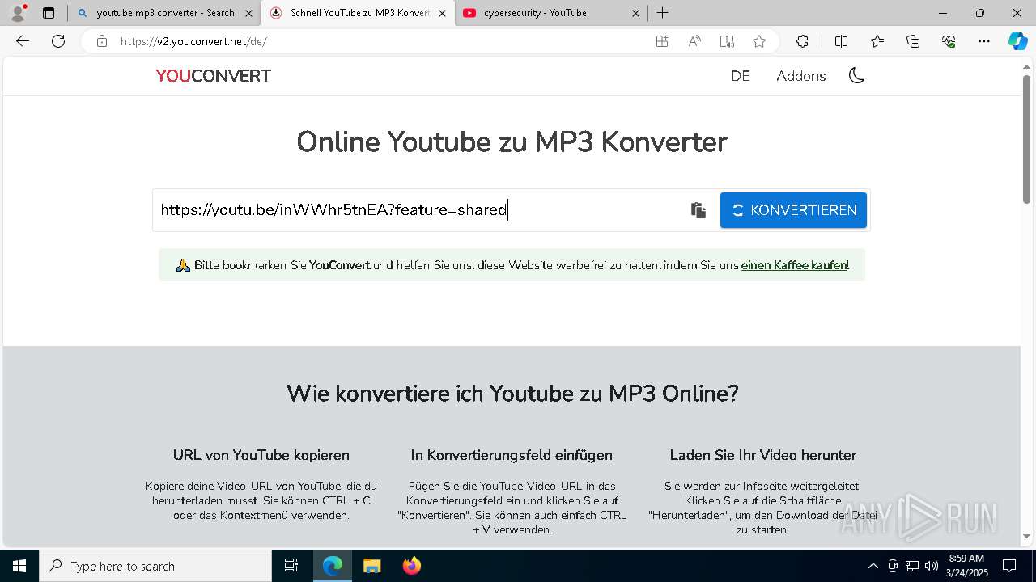Click the KONVERTIEREN button

(x=793, y=210)
